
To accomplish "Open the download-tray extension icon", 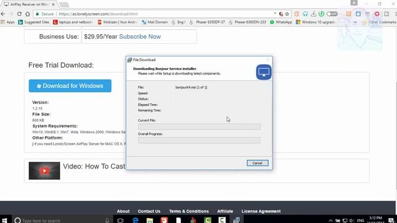I will pyautogui.click(x=313, y=14).
